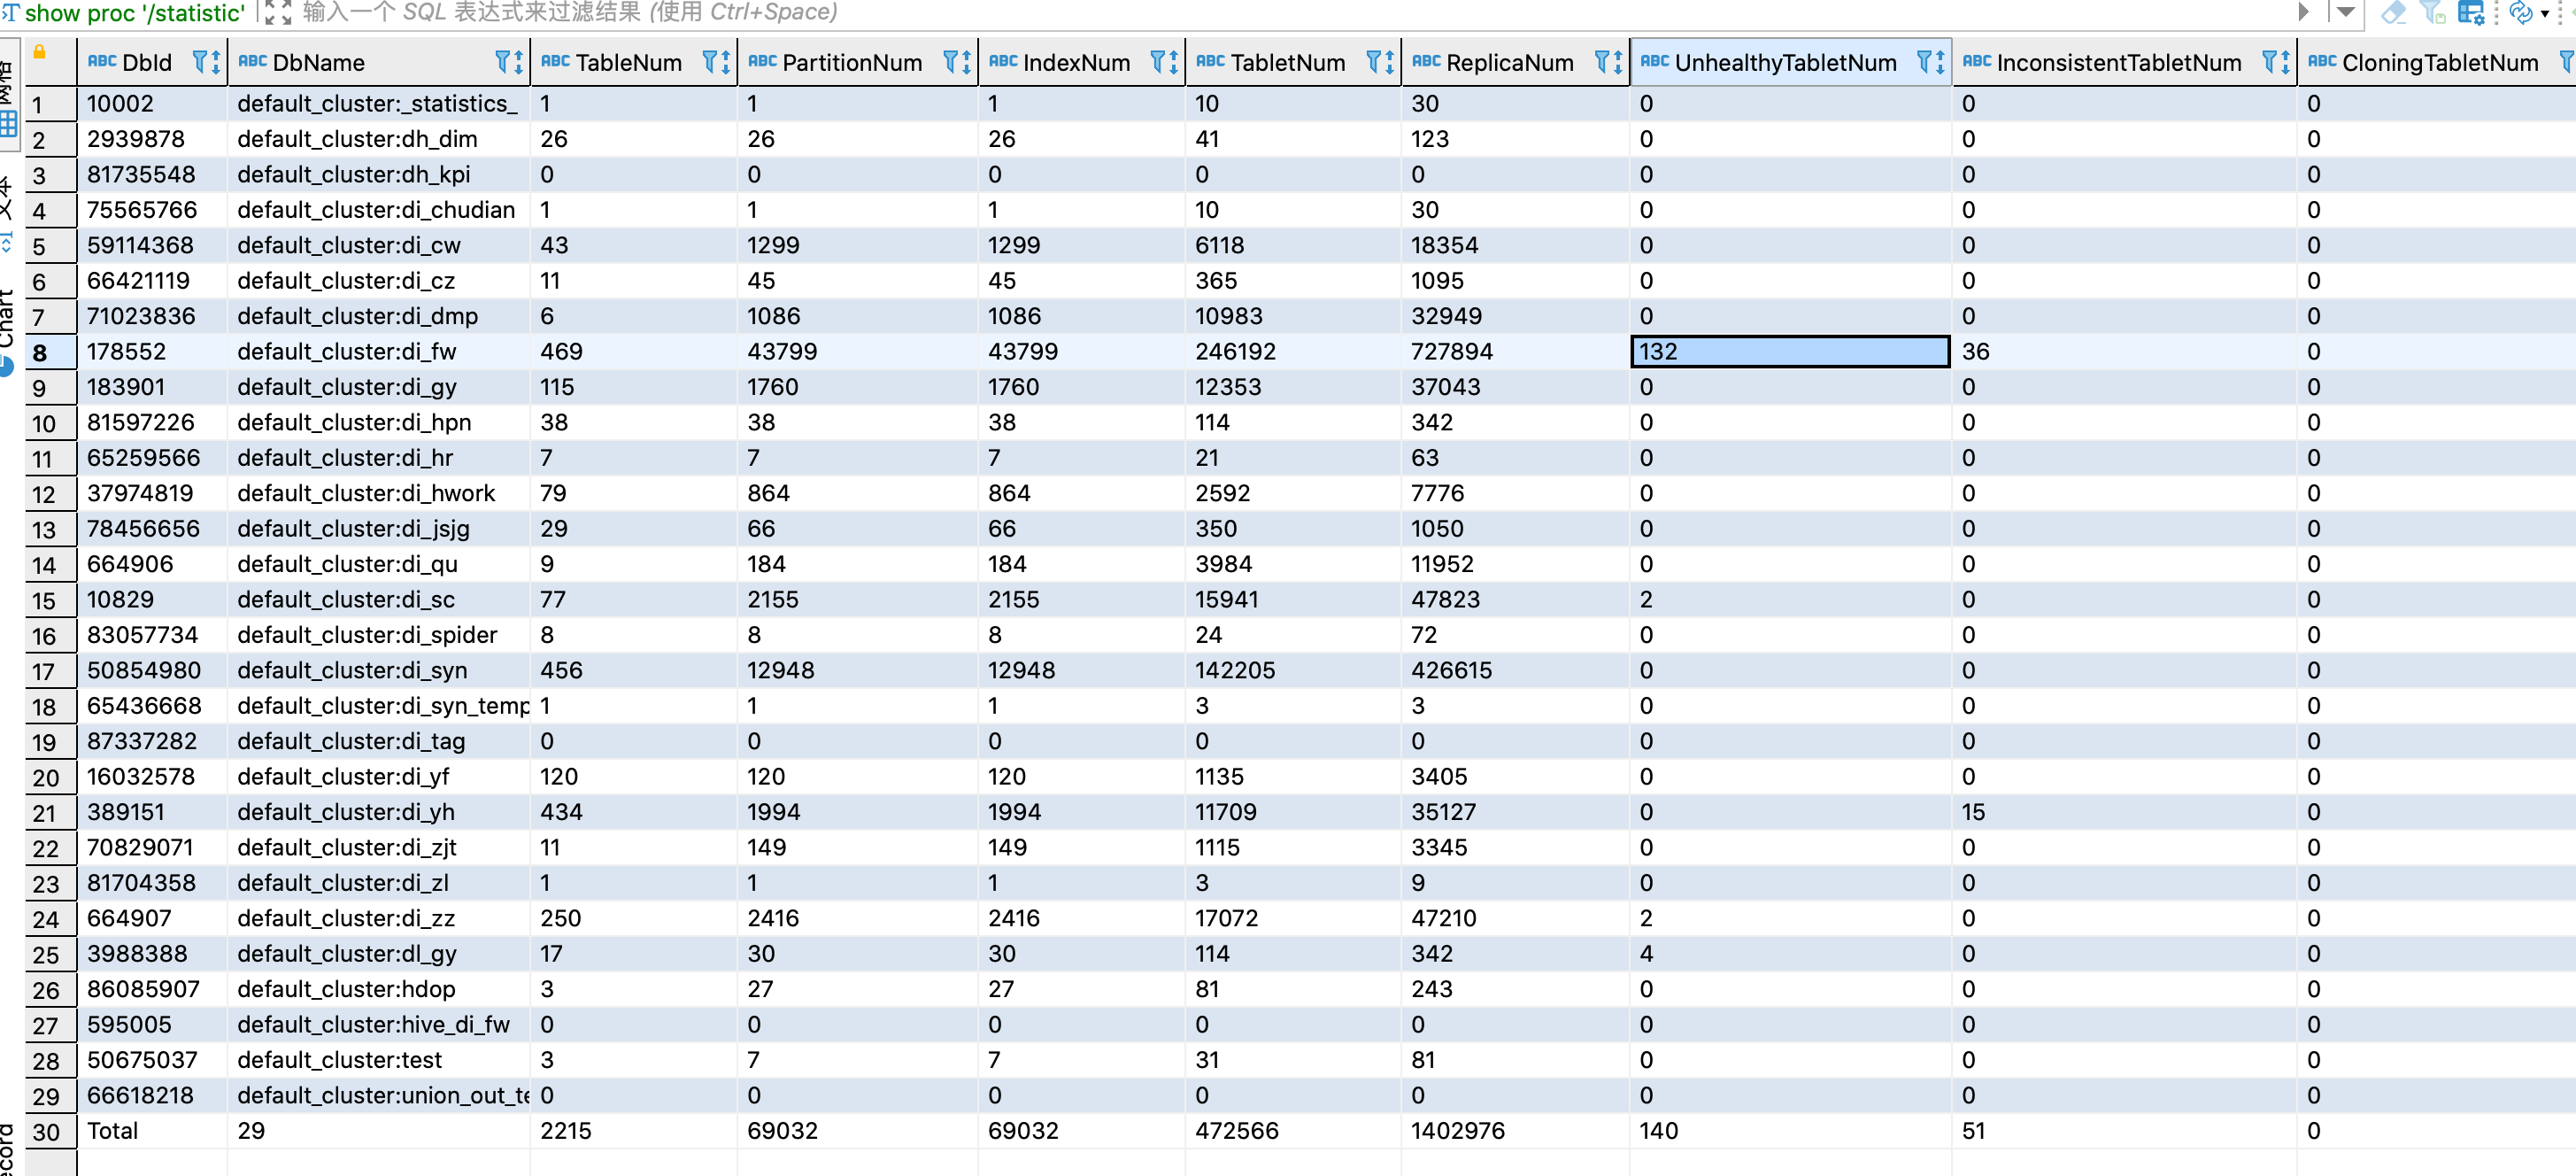
Task: Select row number 30 Total row header
Action: [x=45, y=1132]
